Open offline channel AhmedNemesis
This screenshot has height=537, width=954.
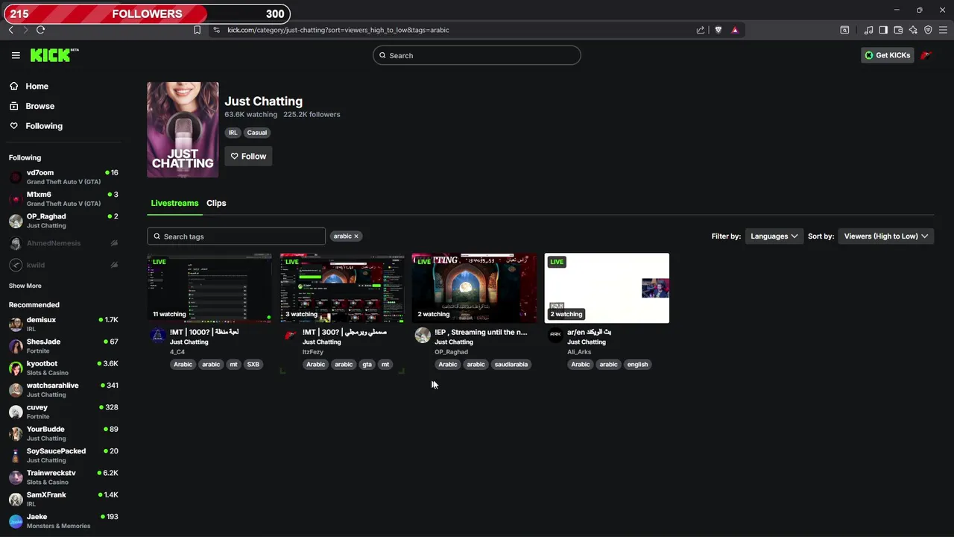pos(63,243)
